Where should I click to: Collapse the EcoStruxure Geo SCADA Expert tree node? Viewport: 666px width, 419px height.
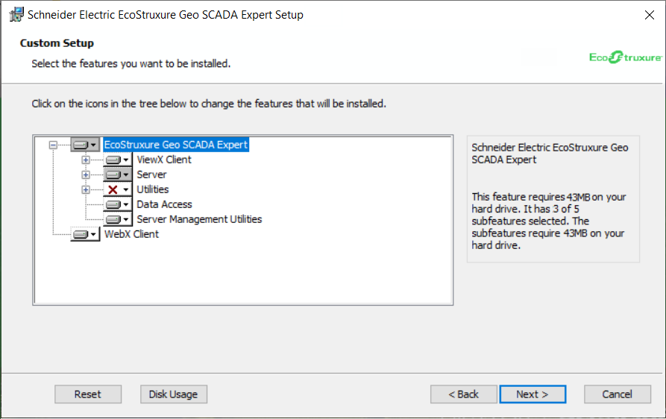[53, 145]
